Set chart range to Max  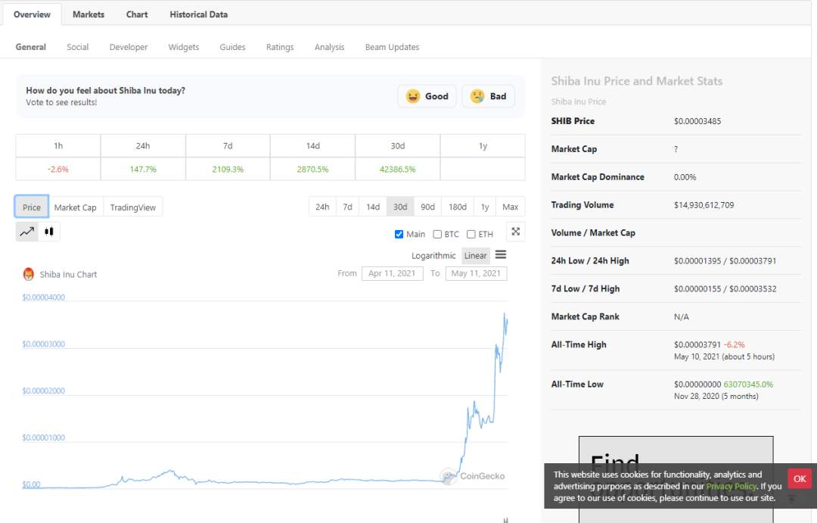pyautogui.click(x=510, y=207)
